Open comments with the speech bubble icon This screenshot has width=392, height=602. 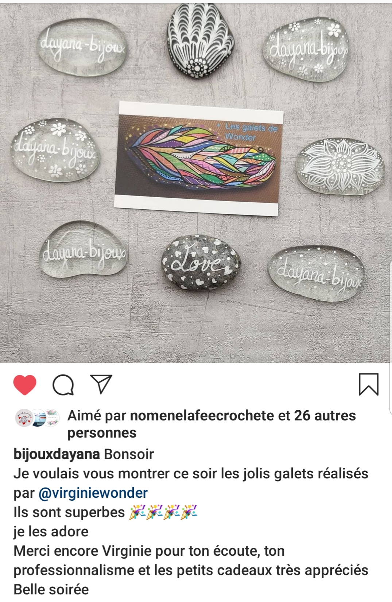[x=63, y=385]
